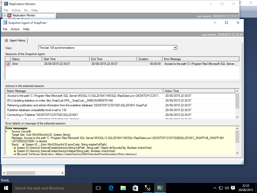Image resolution: width=257 pixels, height=193 pixels.
Task: Collapse the Replication Monitor tree node
Action: (x=5, y=15)
